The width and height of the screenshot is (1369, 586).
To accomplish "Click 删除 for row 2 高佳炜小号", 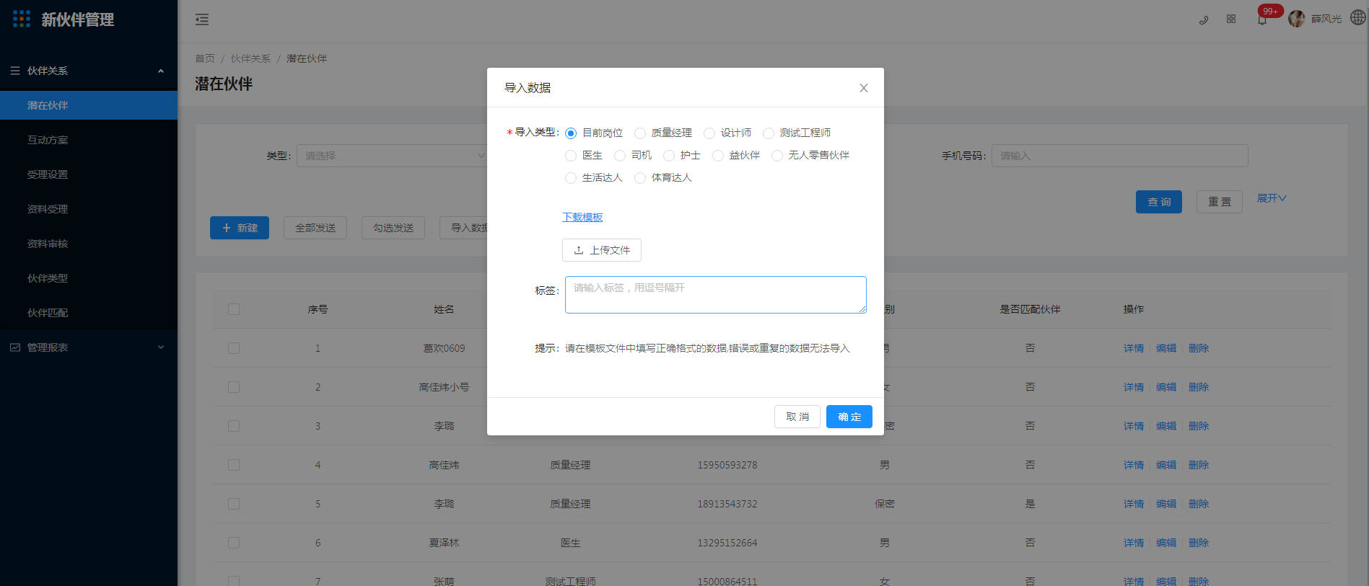I will (x=1199, y=387).
